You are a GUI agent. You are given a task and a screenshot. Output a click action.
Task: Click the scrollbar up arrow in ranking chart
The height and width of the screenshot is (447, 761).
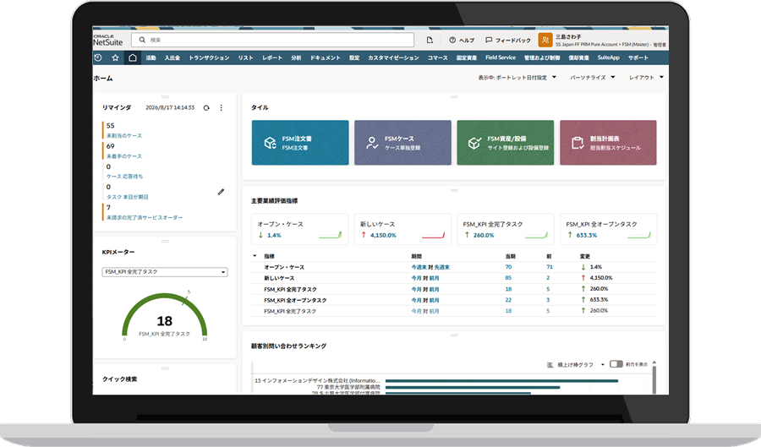(x=654, y=363)
